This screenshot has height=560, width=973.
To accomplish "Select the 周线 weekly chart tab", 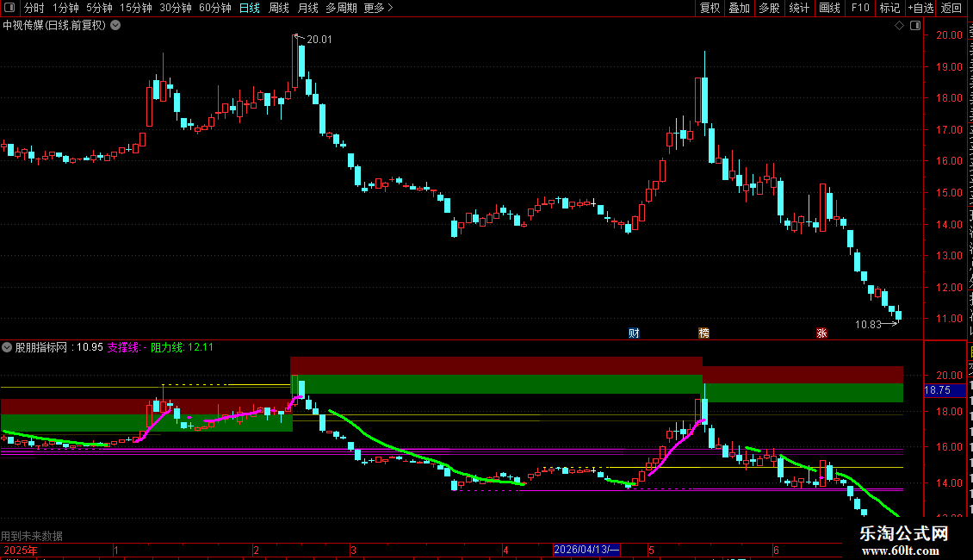I will point(279,8).
